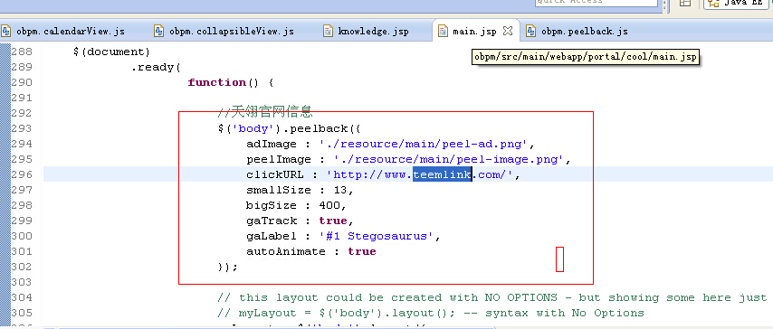The width and height of the screenshot is (773, 329).
Task: Select the Java EE perspective button
Action: 736,3
